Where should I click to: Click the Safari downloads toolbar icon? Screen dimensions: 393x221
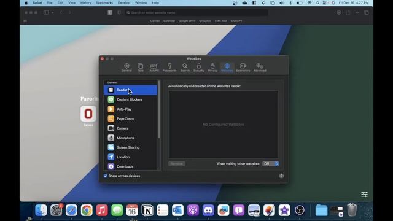339,12
